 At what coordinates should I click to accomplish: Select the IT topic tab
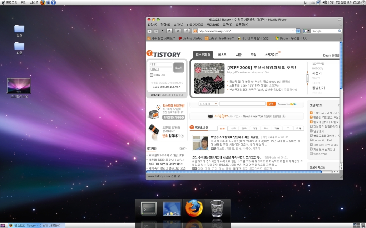coord(288,128)
